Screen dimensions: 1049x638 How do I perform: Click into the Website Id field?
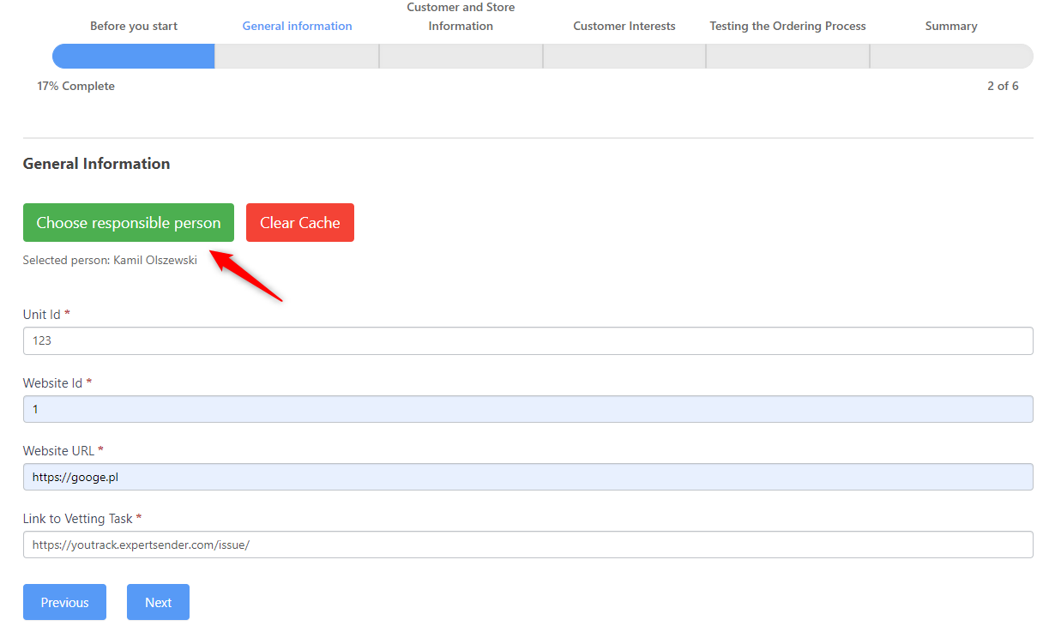[528, 409]
